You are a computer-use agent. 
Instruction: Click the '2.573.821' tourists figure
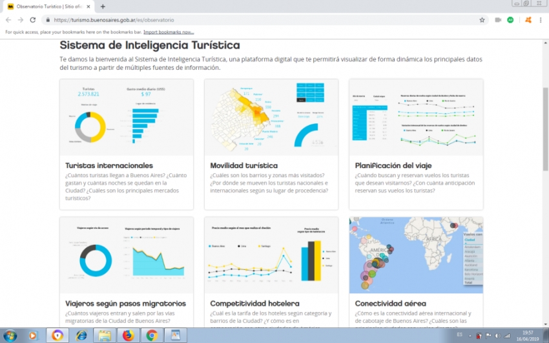pyautogui.click(x=88, y=94)
